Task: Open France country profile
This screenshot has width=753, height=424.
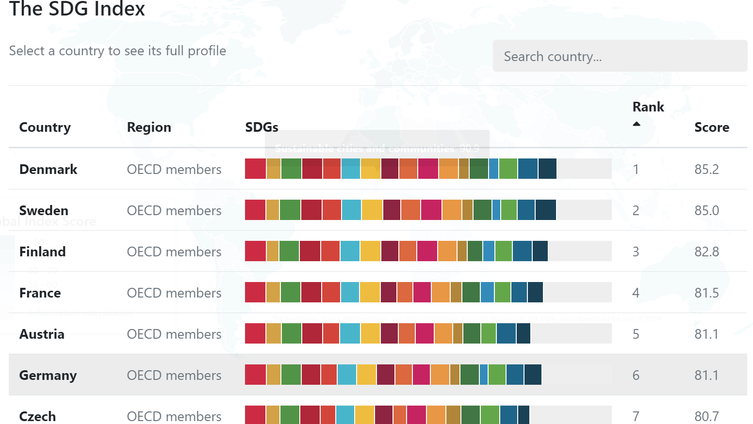Action: pyautogui.click(x=40, y=293)
